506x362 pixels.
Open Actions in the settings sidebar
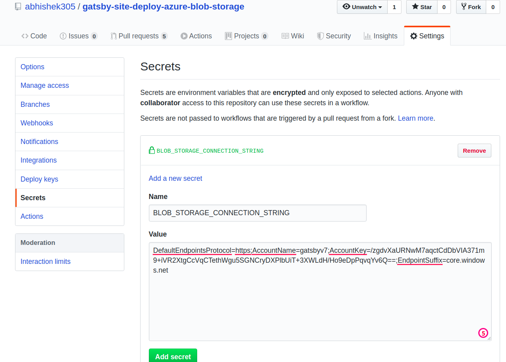click(x=70, y=216)
